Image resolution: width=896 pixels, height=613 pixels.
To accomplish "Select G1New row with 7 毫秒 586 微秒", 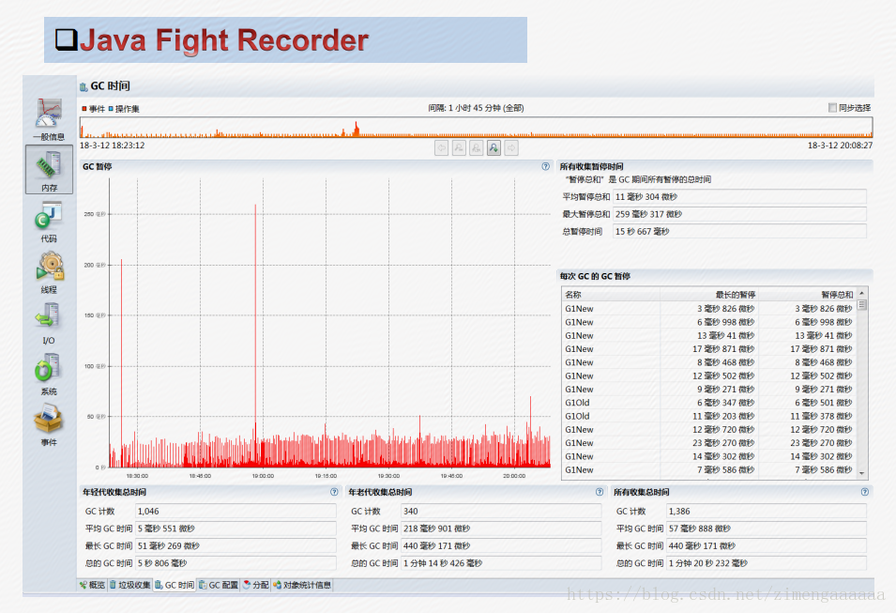I will [x=708, y=470].
